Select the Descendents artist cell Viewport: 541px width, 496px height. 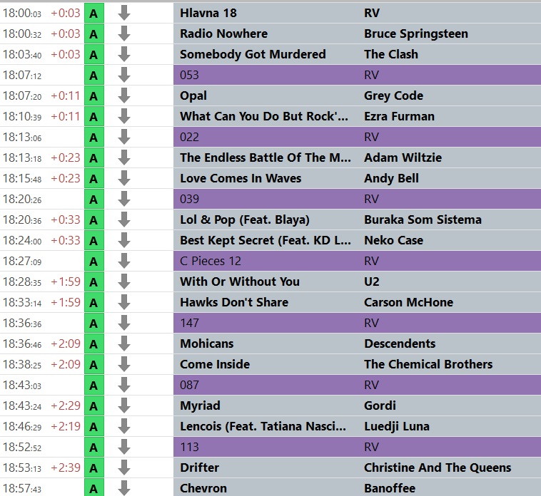click(400, 343)
